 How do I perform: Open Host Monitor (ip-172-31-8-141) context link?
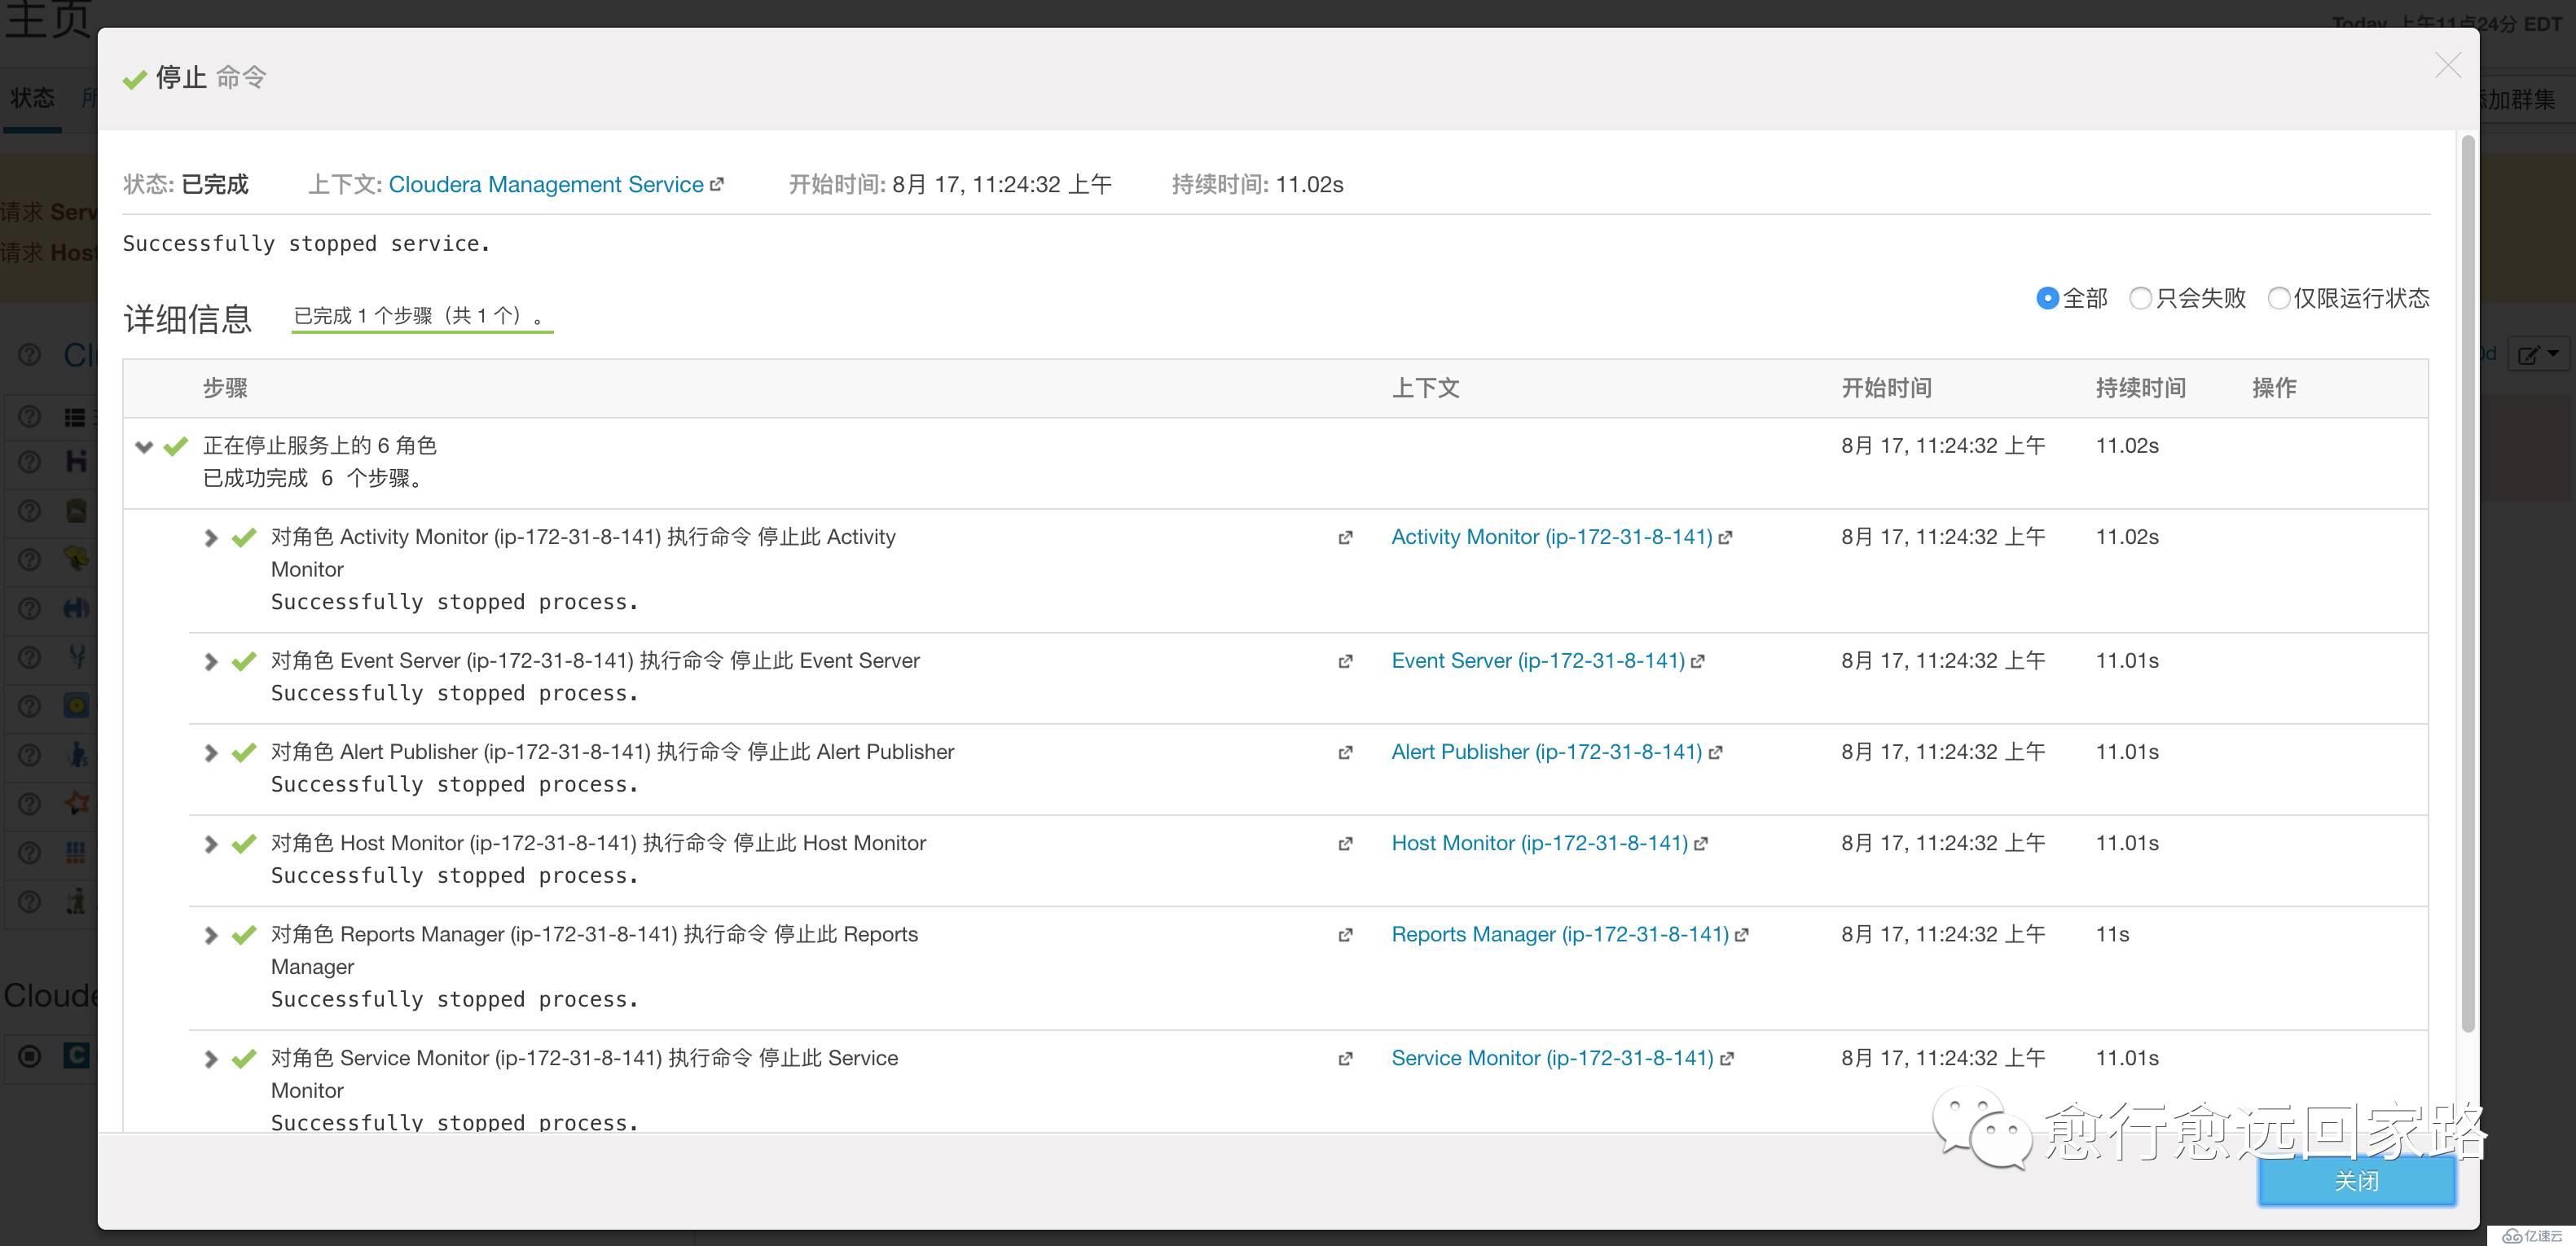pyautogui.click(x=1539, y=843)
